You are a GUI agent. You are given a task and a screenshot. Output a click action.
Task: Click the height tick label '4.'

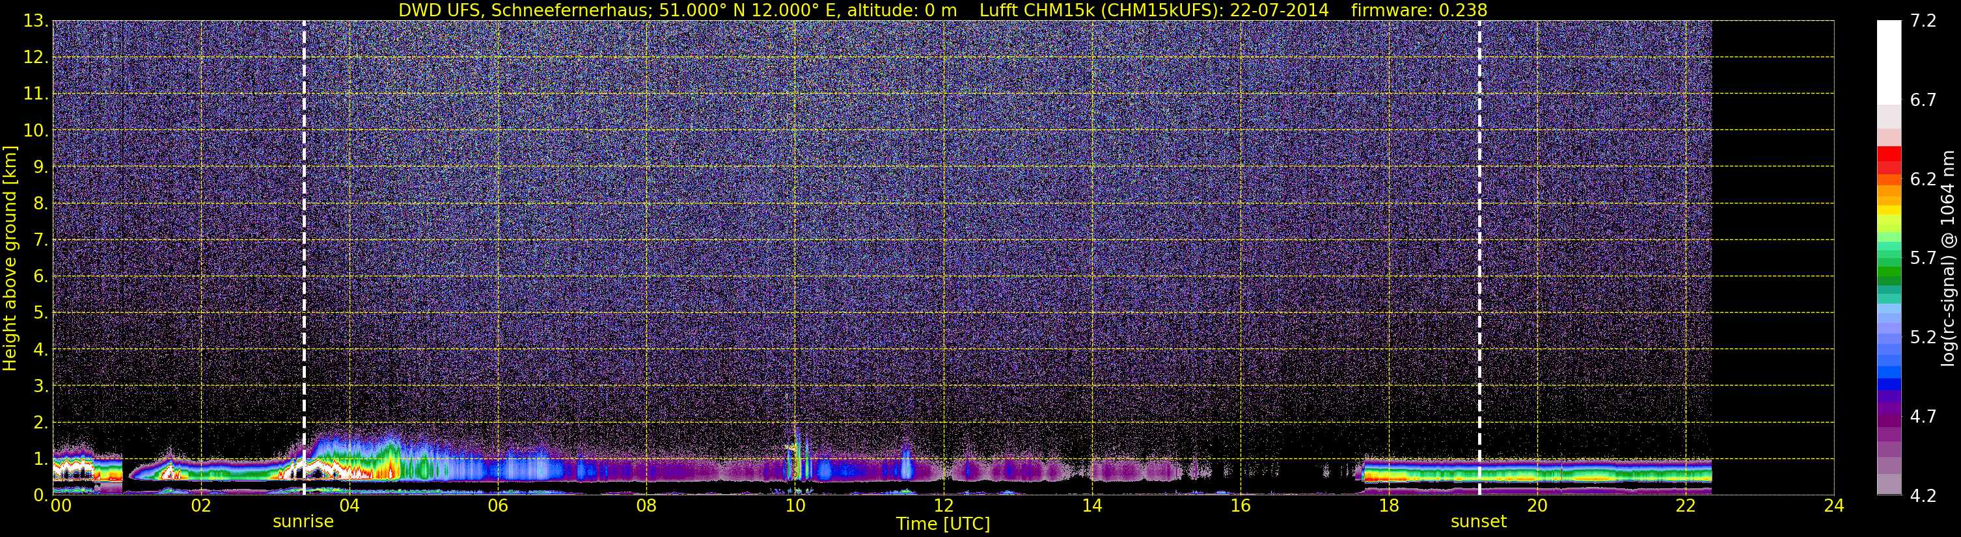tap(40, 350)
